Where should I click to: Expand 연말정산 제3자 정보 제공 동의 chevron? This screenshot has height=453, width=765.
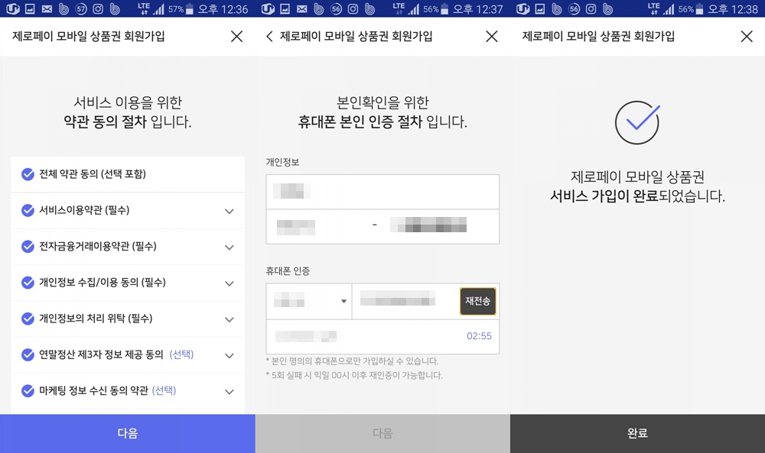(229, 355)
